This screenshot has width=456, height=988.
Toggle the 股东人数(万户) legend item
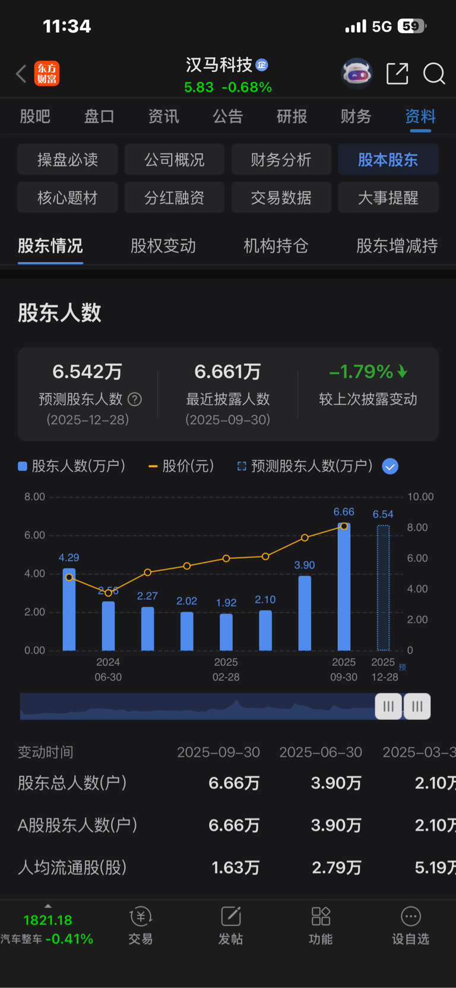pyautogui.click(x=72, y=466)
